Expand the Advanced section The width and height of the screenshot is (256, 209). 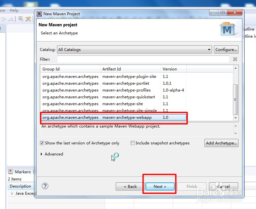pos(41,154)
